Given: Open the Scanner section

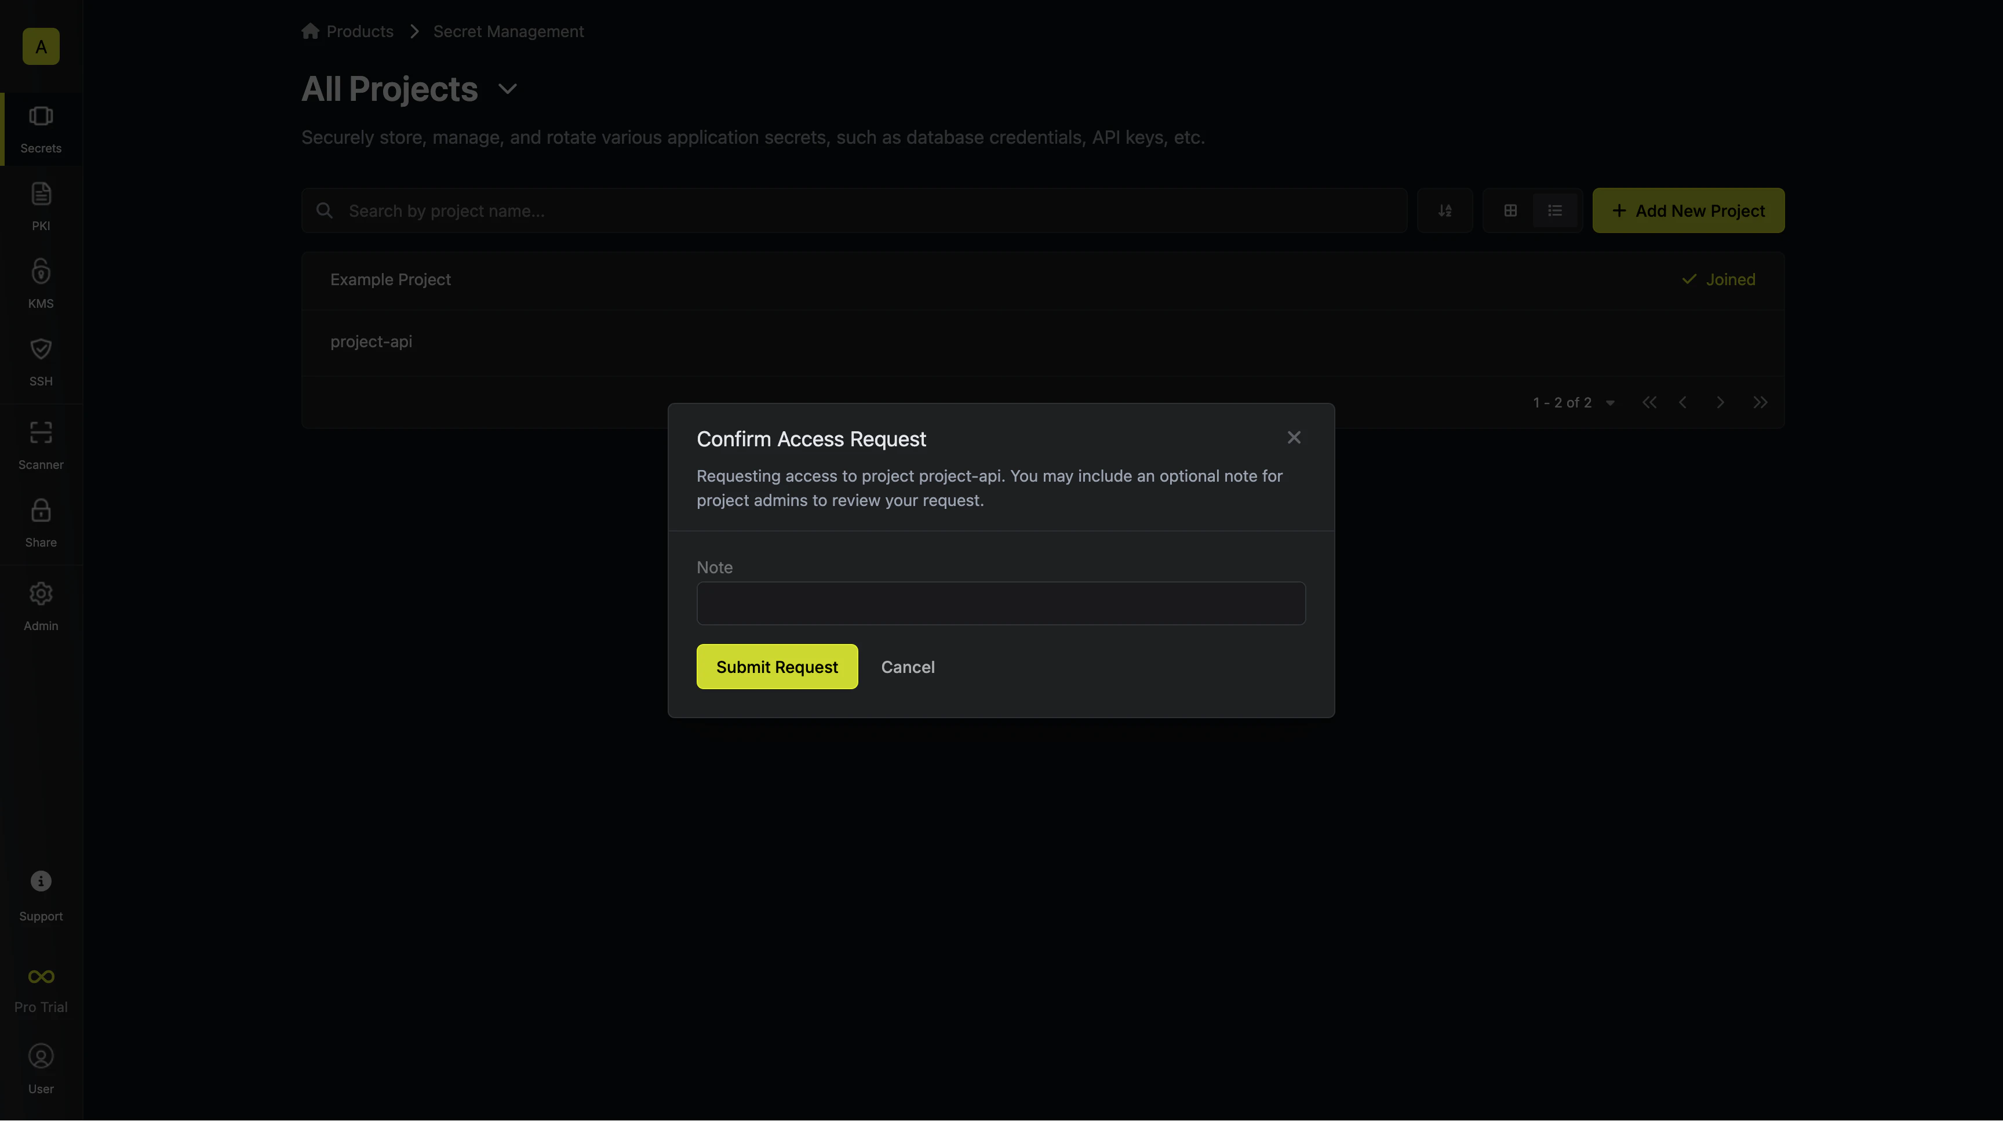Looking at the screenshot, I should 41,446.
